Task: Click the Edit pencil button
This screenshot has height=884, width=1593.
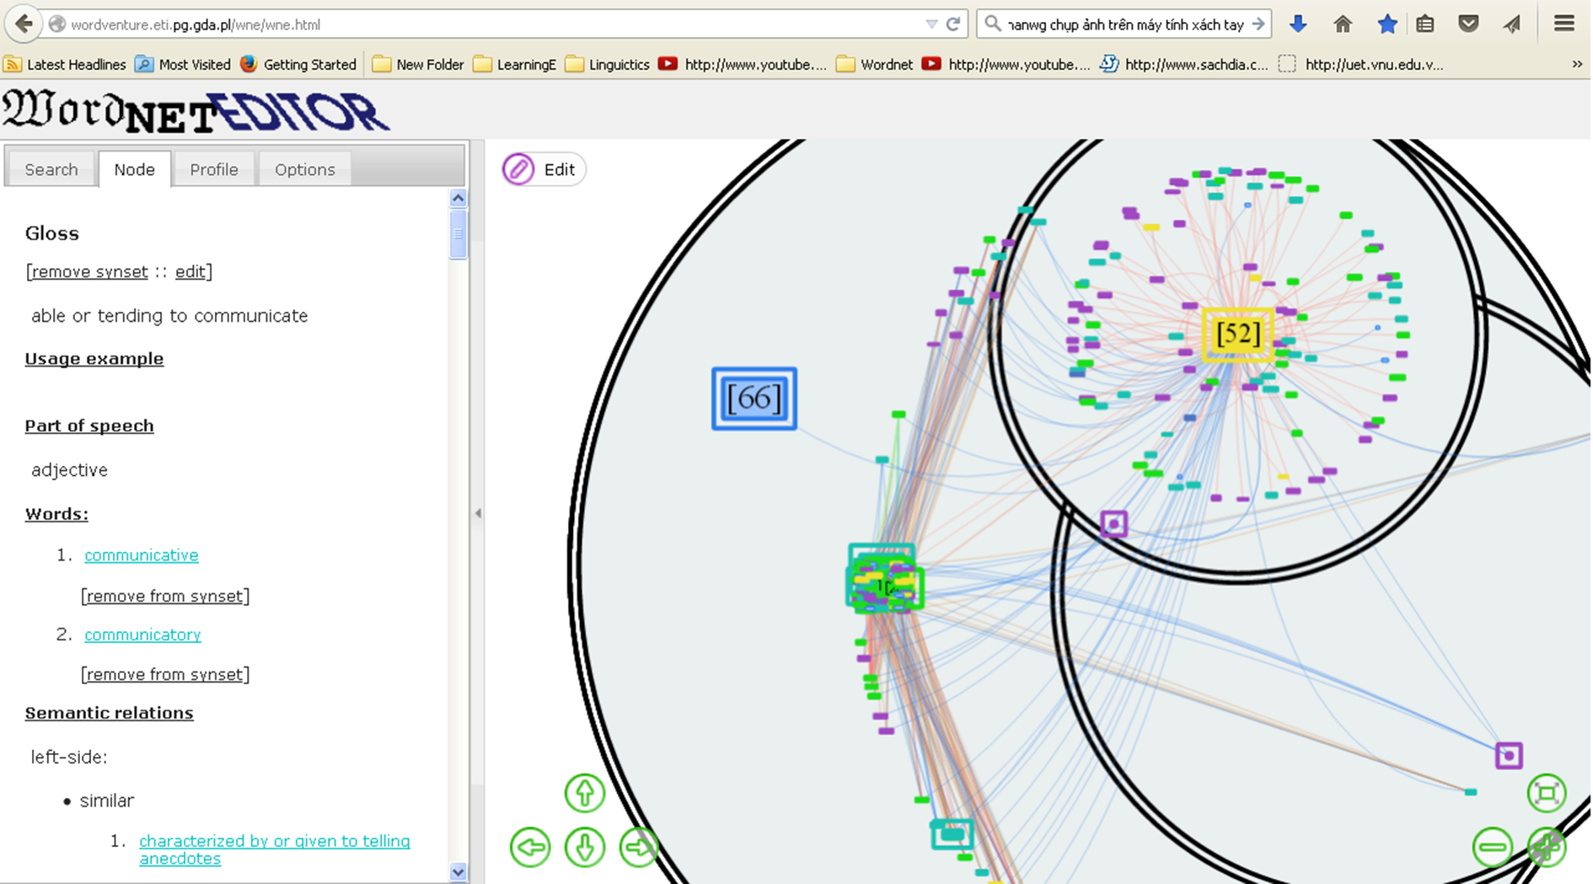Action: (x=542, y=169)
